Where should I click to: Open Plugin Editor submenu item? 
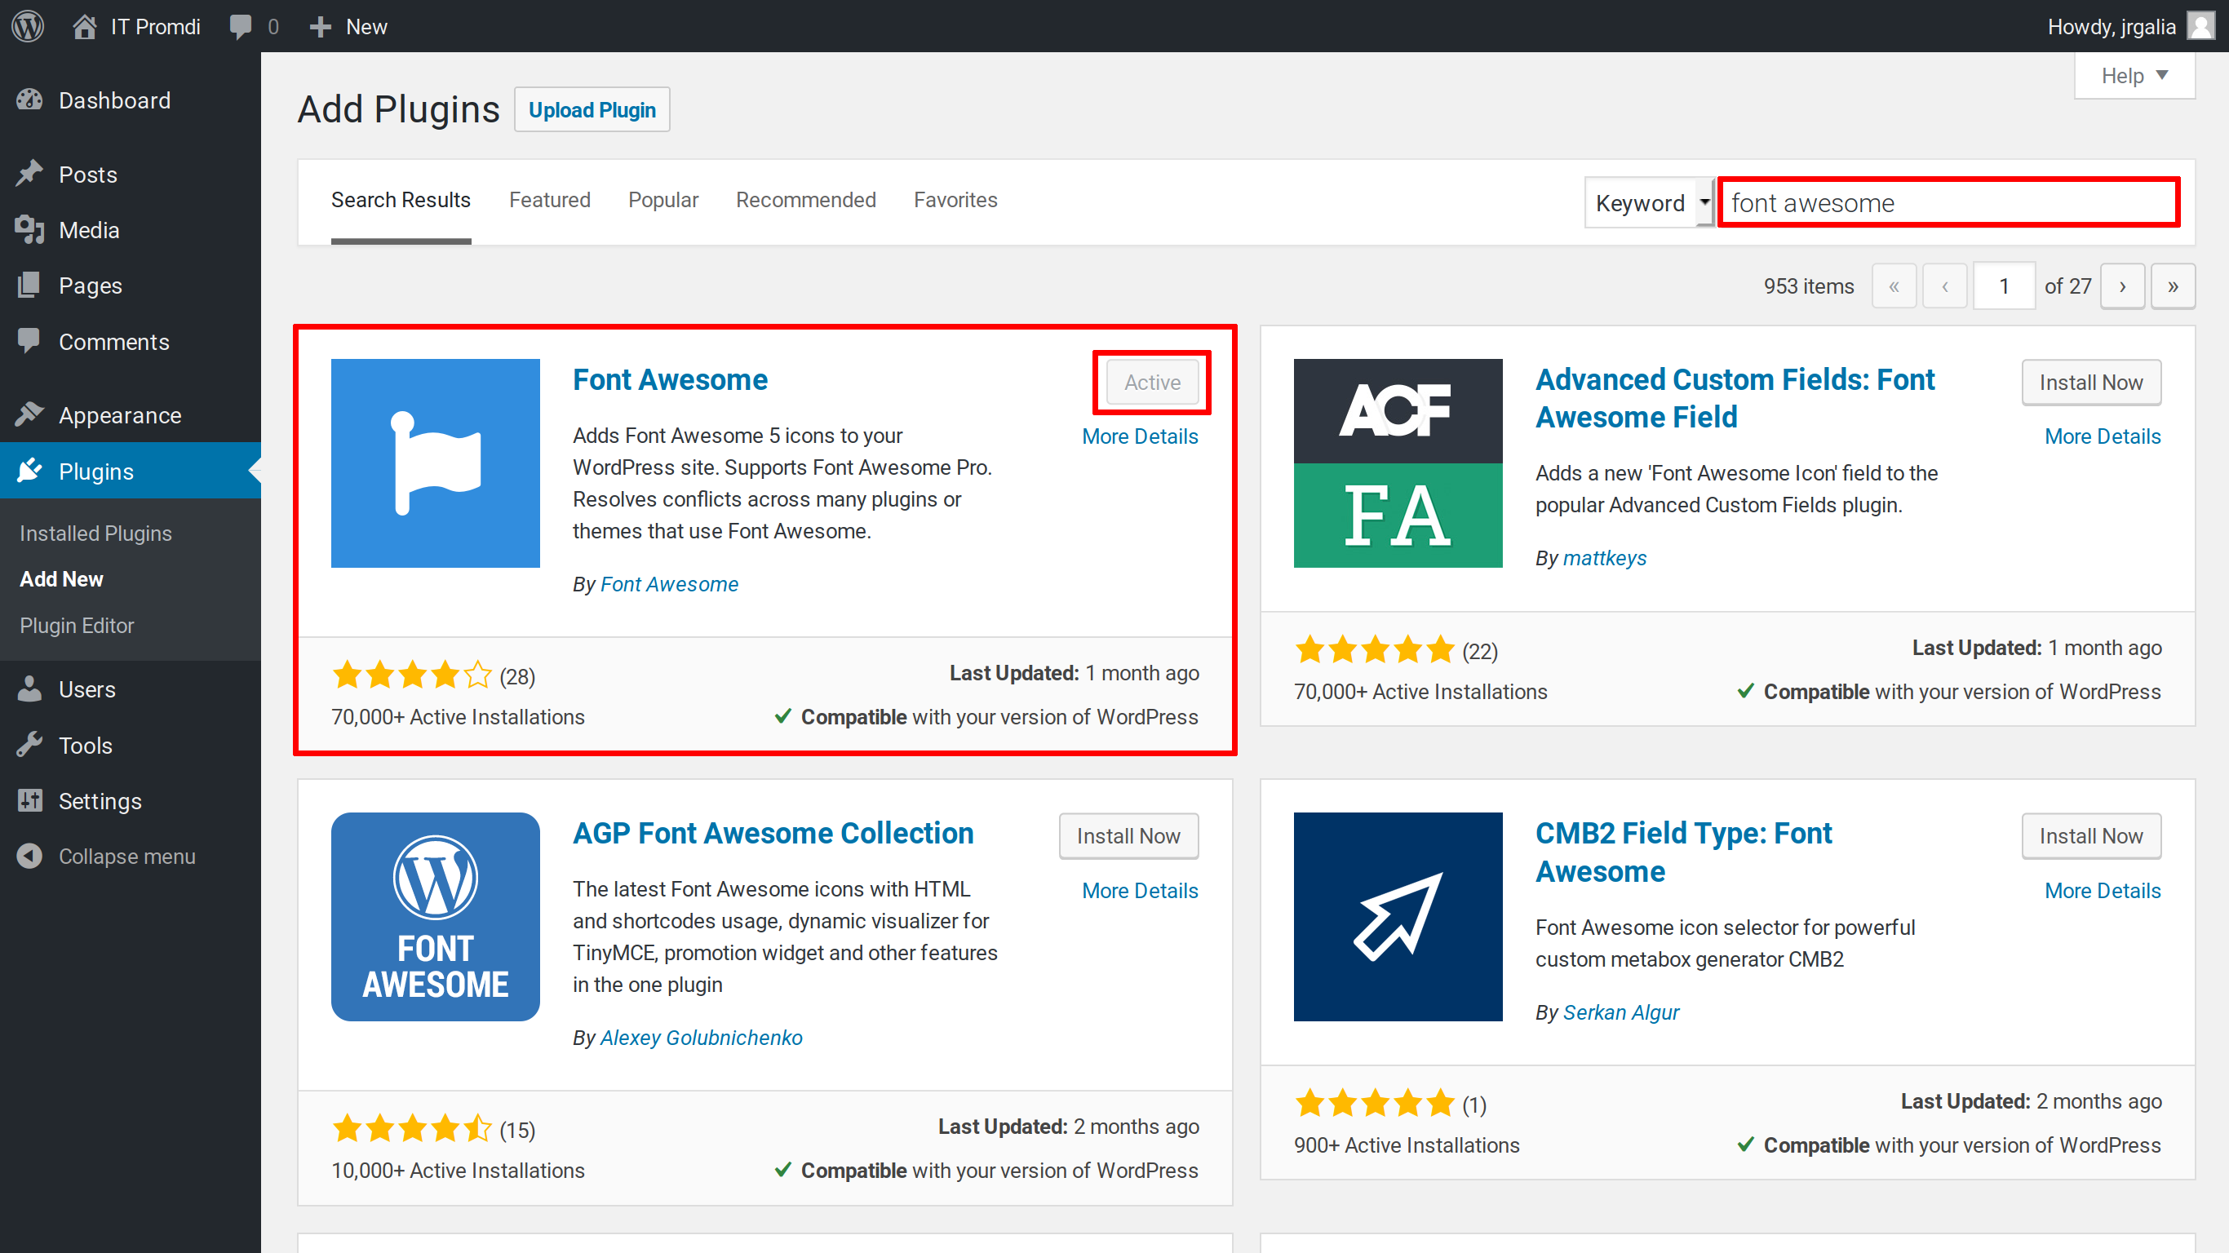tap(77, 626)
